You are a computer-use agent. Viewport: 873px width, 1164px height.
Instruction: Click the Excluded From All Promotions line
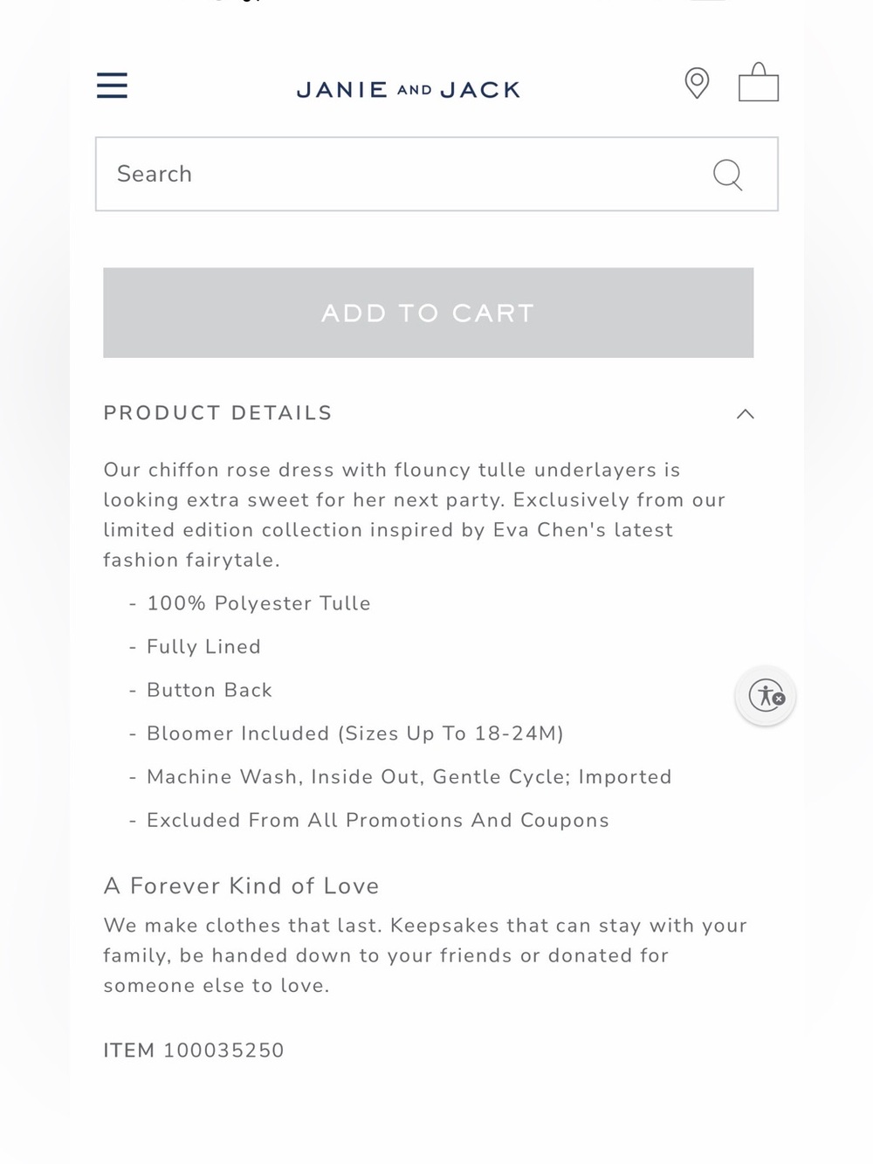pyautogui.click(x=378, y=821)
